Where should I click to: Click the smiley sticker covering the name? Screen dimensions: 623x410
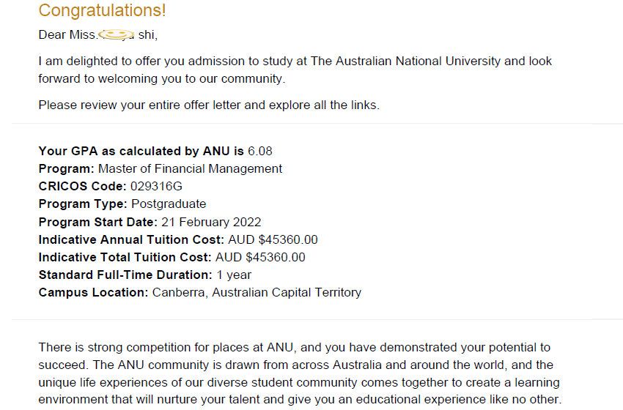[x=116, y=34]
